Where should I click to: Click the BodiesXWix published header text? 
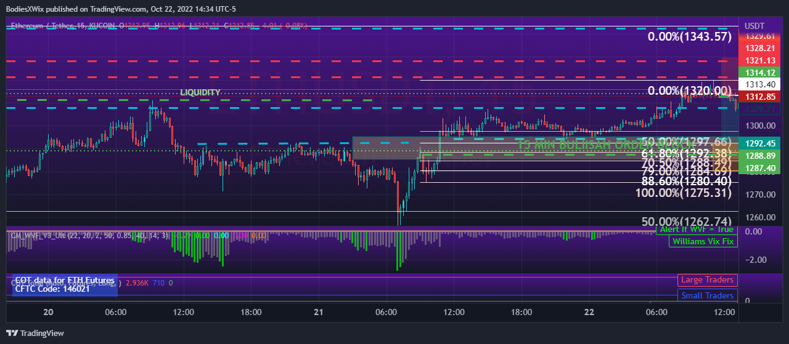121,9
